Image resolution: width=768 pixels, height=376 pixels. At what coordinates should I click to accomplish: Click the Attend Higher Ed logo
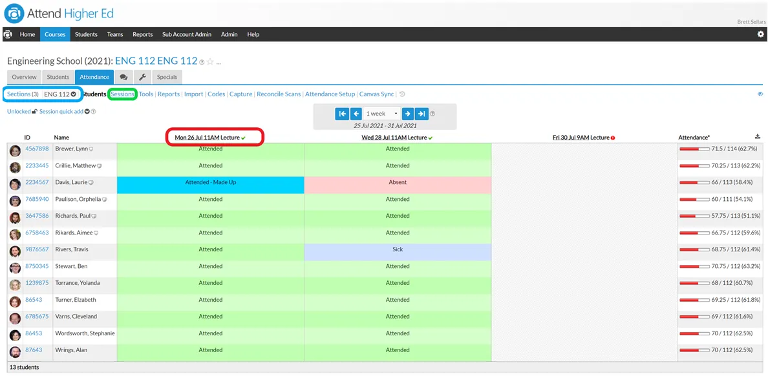59,14
